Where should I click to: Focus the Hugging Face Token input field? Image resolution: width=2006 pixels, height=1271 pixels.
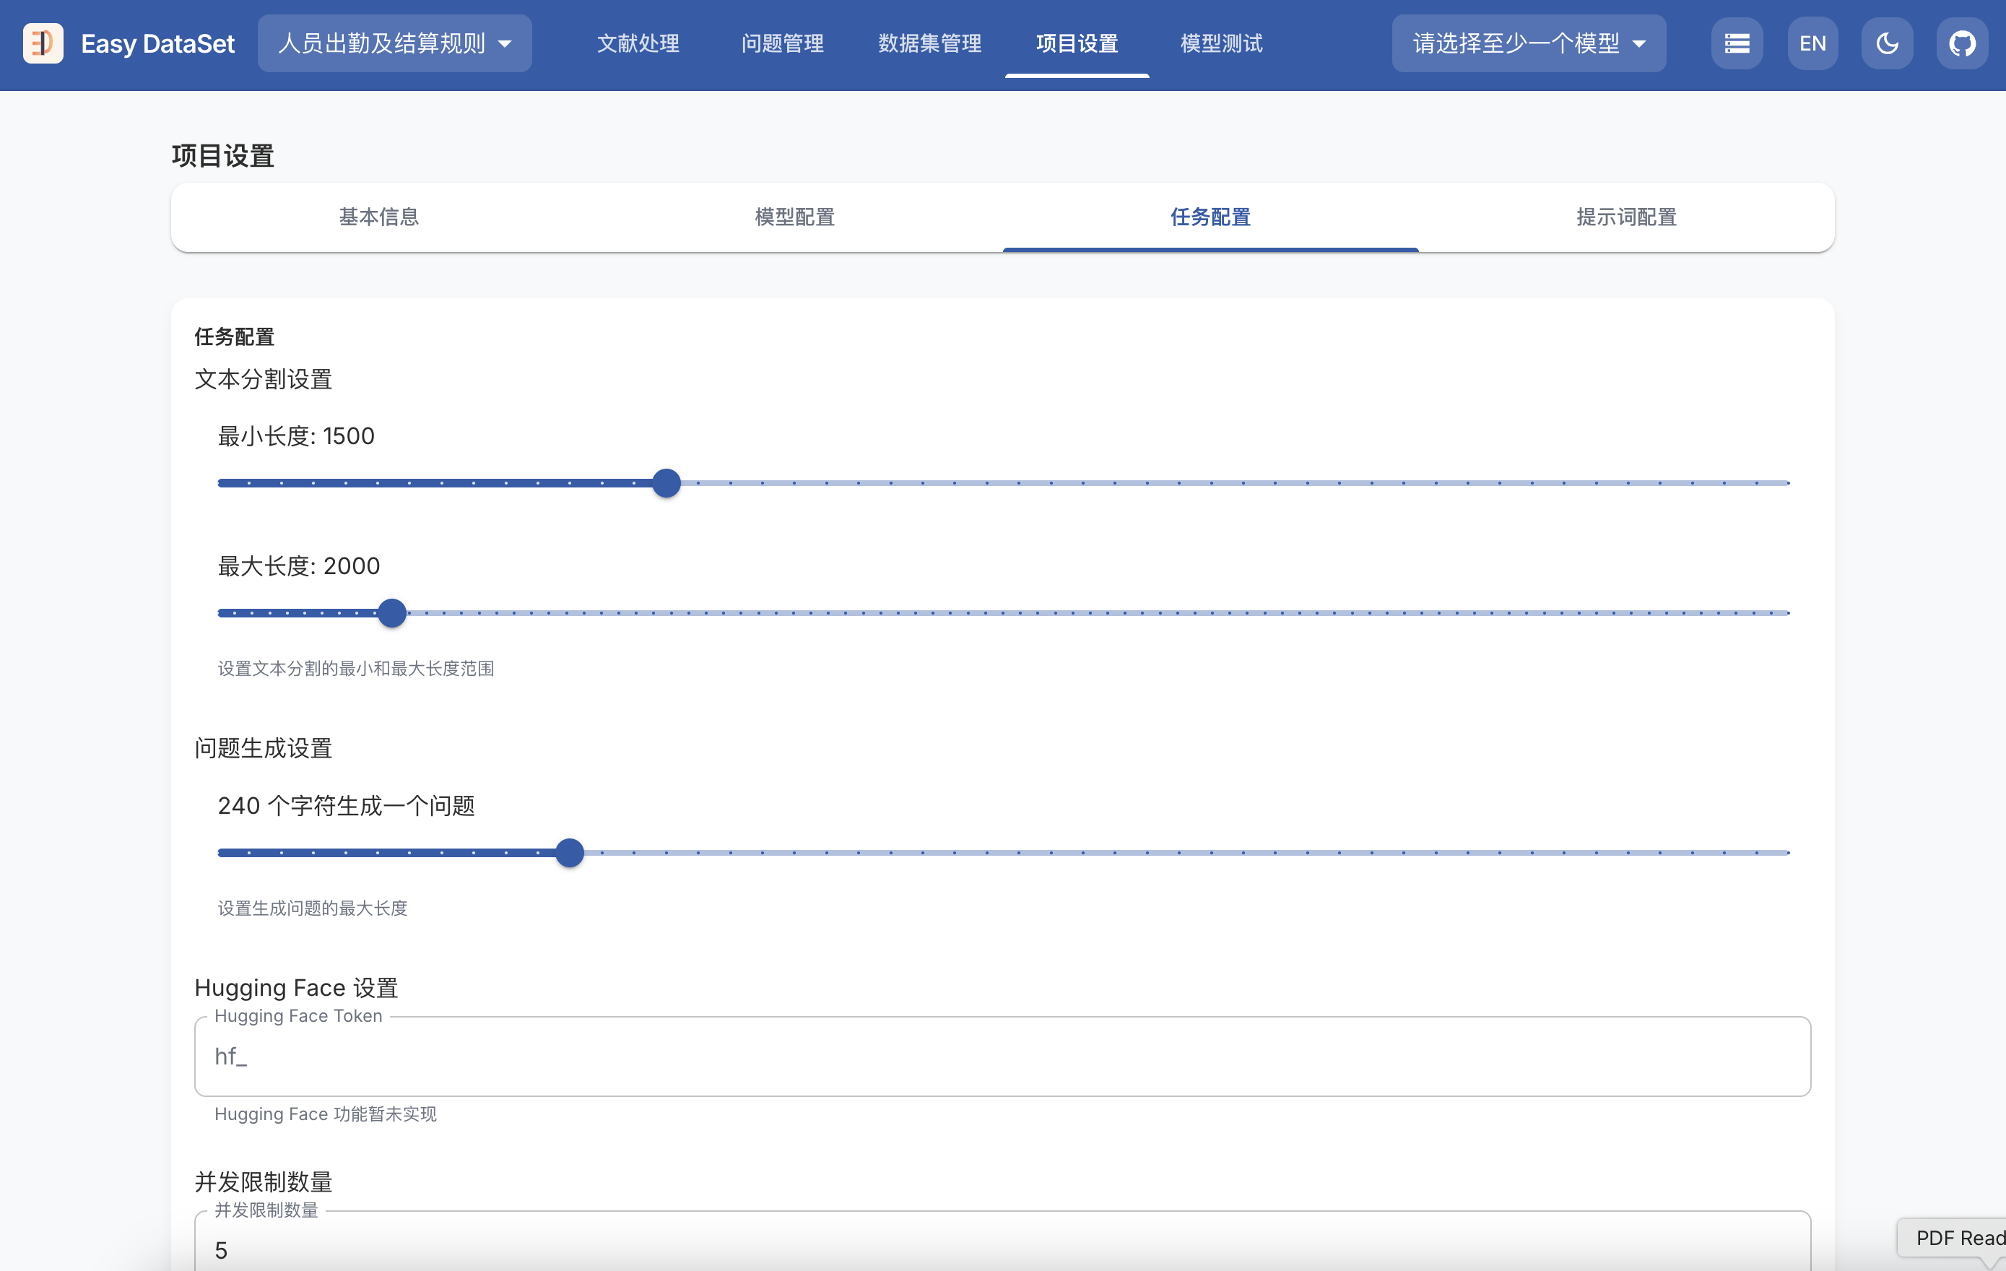tap(1002, 1056)
